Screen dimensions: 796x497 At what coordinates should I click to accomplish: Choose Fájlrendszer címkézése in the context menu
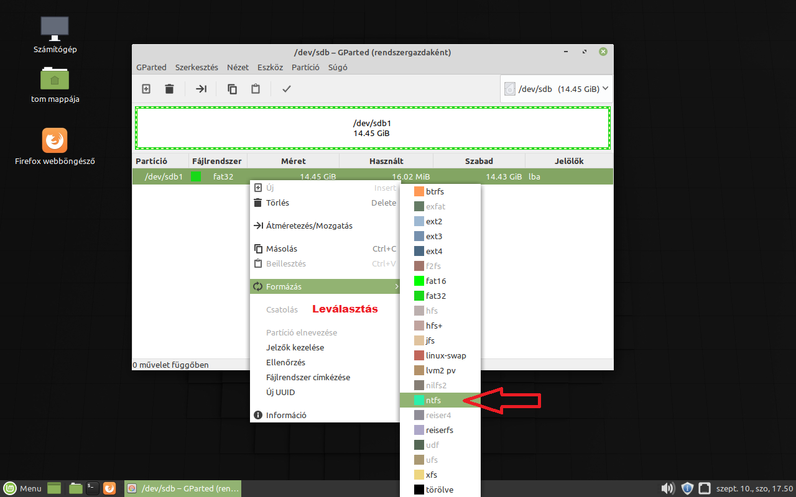click(x=325, y=377)
